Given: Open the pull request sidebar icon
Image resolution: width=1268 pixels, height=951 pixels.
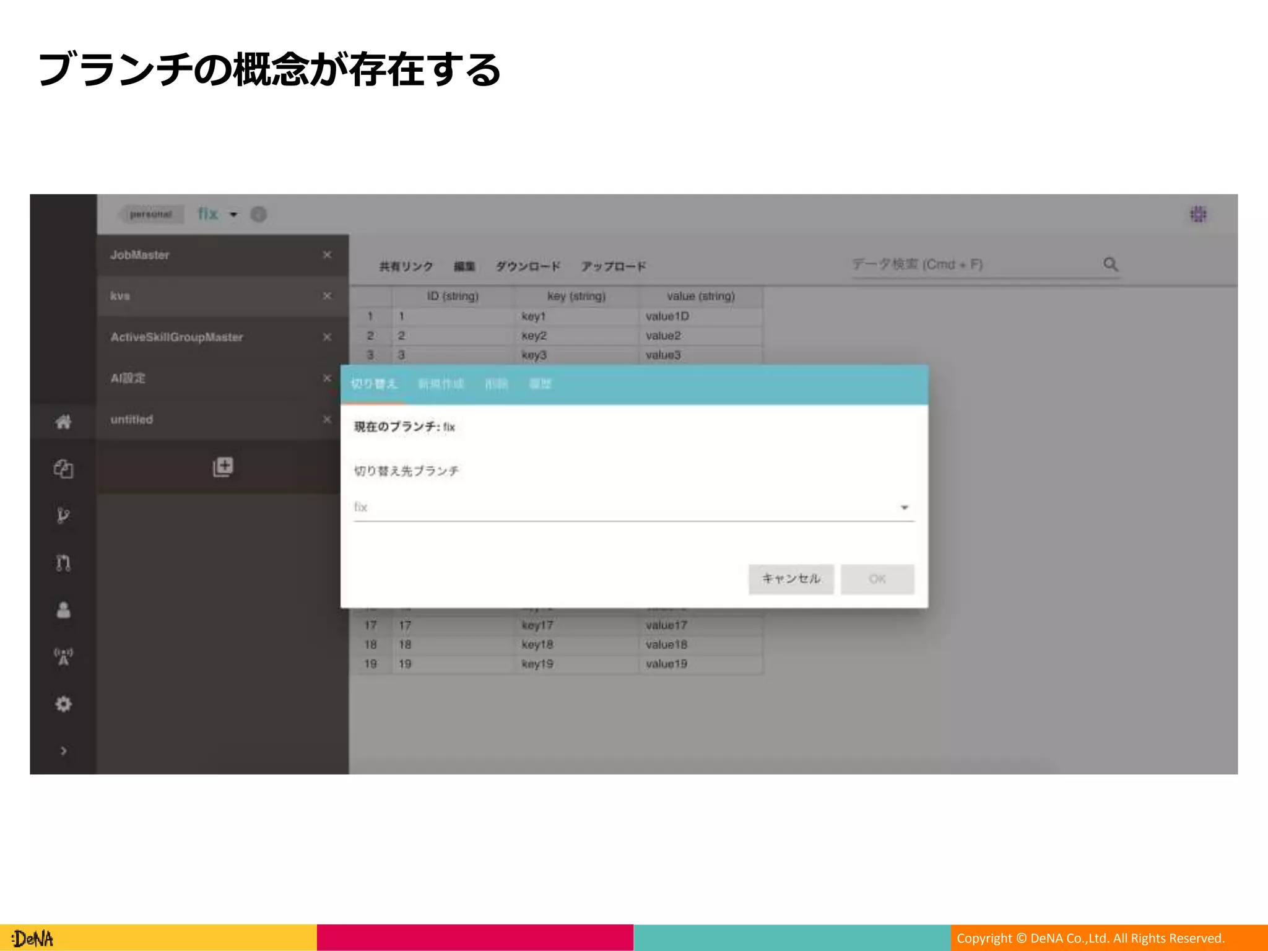Looking at the screenshot, I should (63, 563).
